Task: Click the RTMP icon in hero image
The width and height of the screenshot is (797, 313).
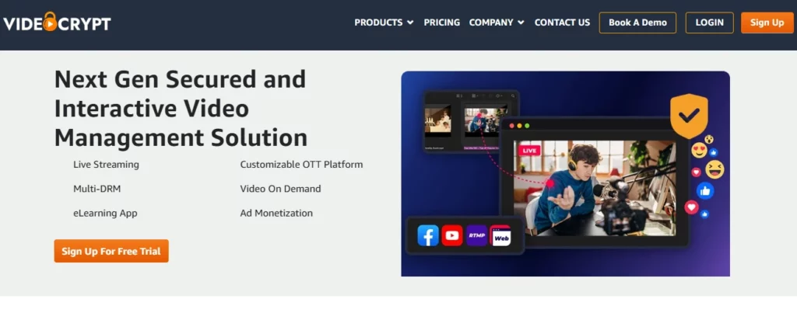Action: tap(476, 235)
